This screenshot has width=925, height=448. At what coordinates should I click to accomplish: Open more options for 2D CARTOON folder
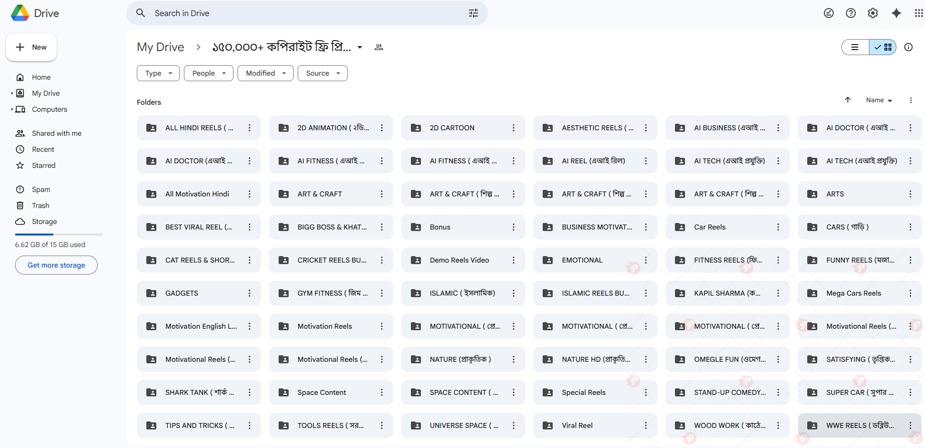click(514, 128)
